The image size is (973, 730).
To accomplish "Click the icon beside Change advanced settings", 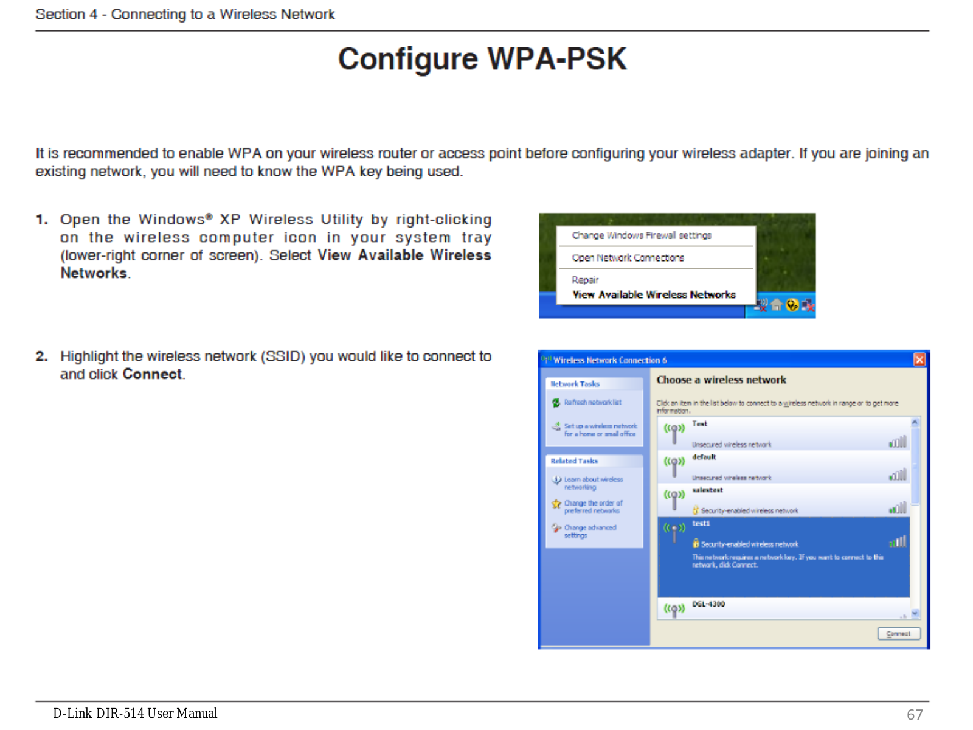I will click(x=556, y=528).
